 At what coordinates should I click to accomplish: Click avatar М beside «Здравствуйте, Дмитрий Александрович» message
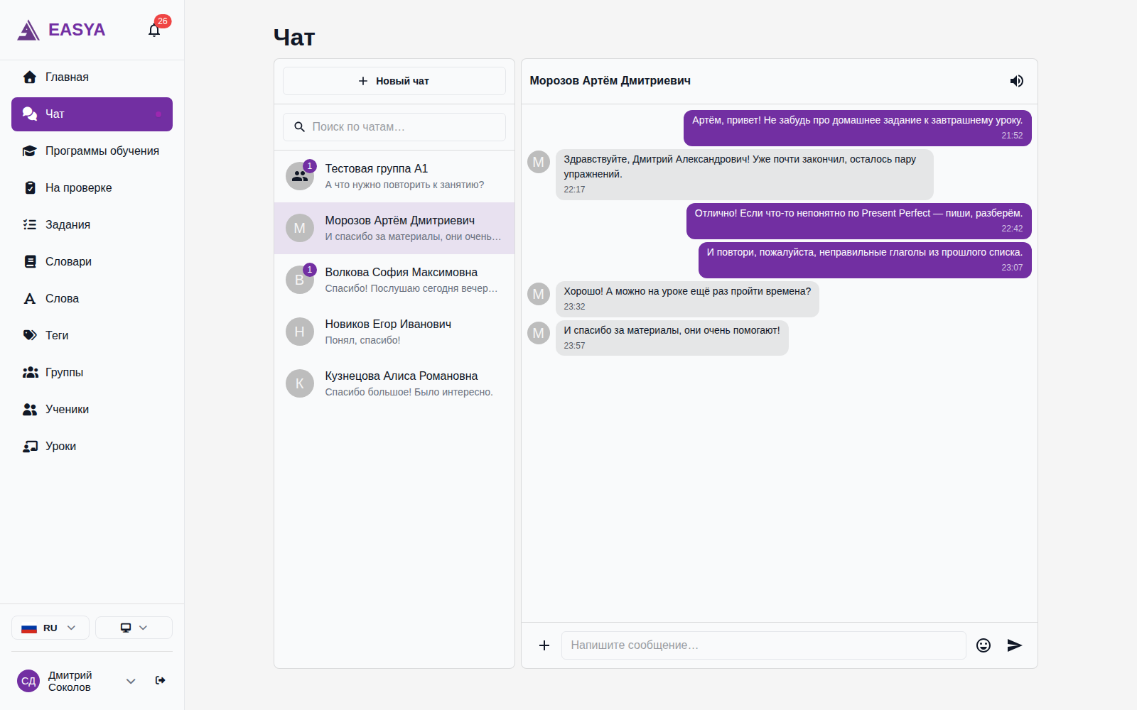539,162
